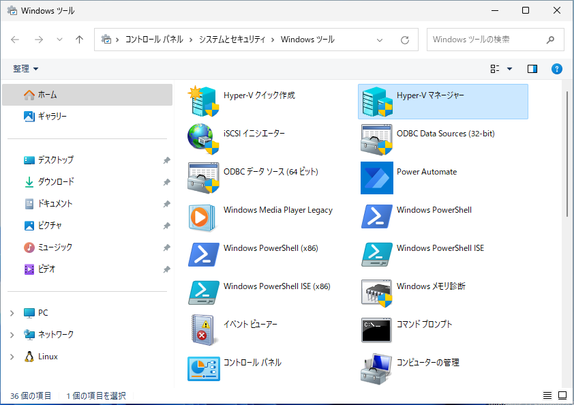Viewport: 574px width, 405px height.
Task: Open the コントロール パネル icon
Action: (x=204, y=368)
